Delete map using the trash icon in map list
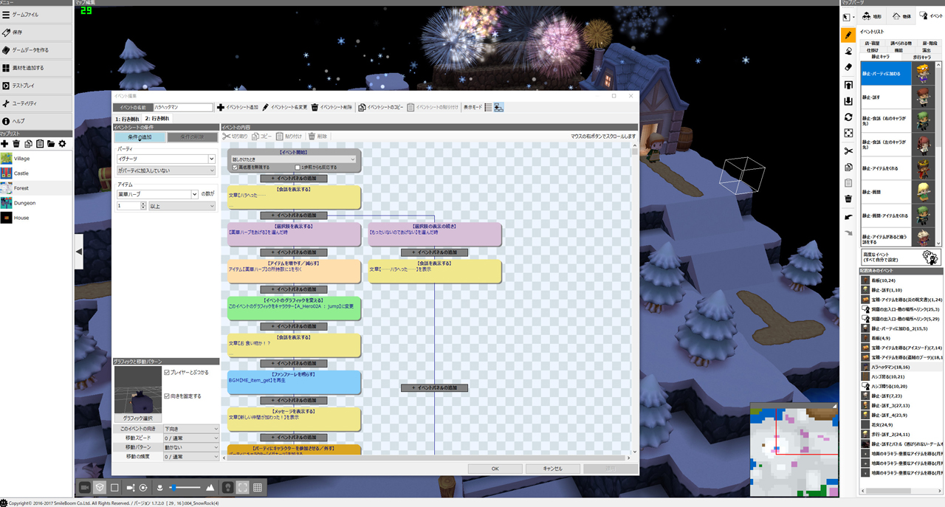This screenshot has height=507, width=945. pyautogui.click(x=16, y=144)
